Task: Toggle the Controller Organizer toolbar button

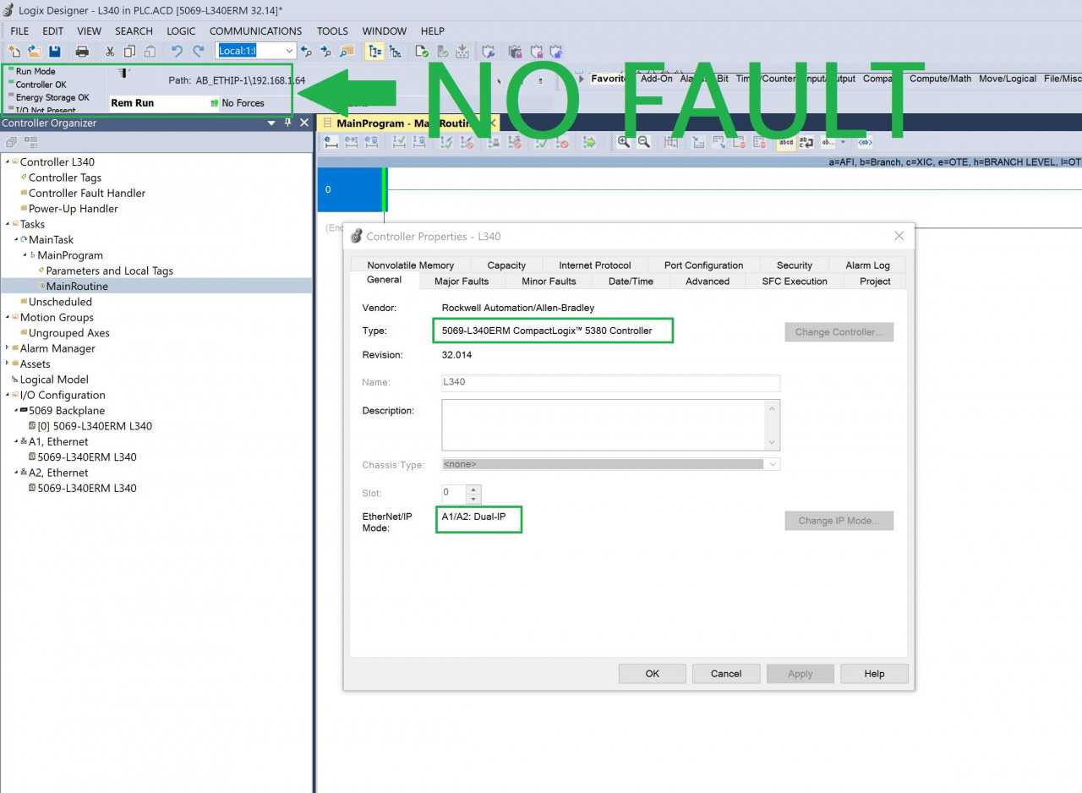Action: point(374,51)
